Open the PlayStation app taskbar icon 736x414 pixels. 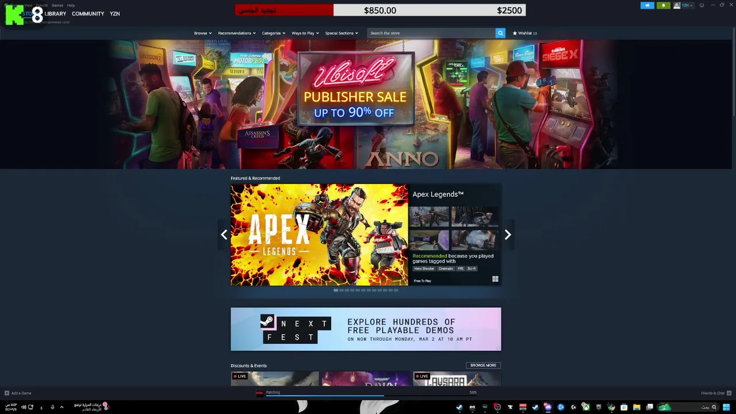click(x=561, y=407)
